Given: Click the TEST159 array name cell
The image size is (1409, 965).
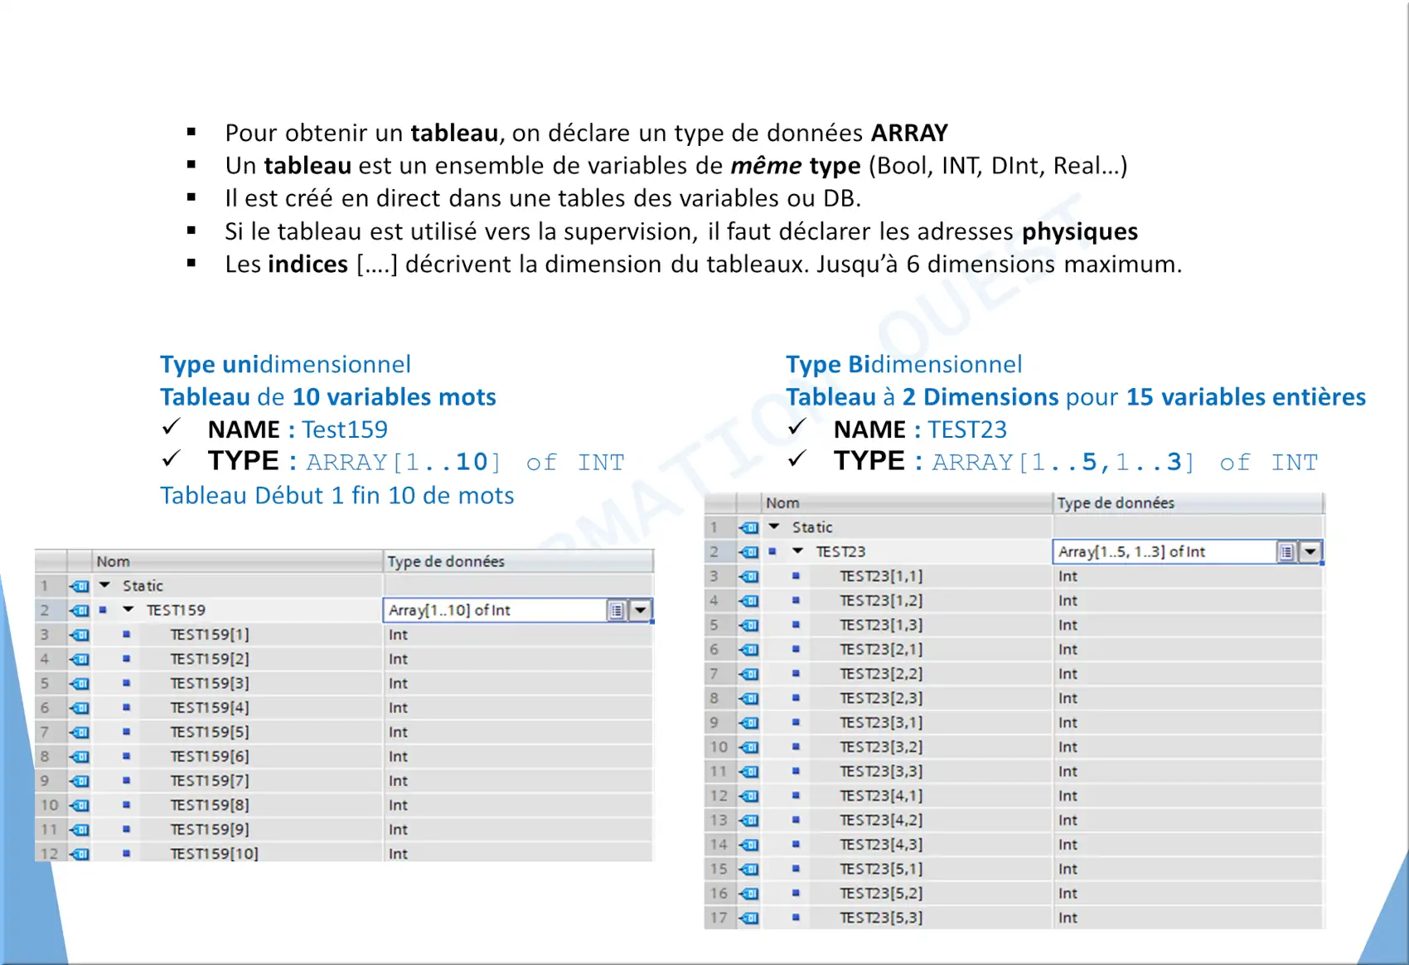Looking at the screenshot, I should click(176, 610).
